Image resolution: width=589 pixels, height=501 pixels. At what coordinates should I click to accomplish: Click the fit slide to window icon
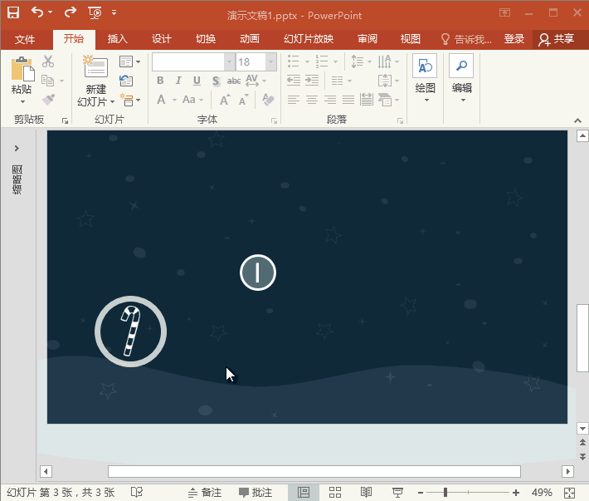click(571, 493)
